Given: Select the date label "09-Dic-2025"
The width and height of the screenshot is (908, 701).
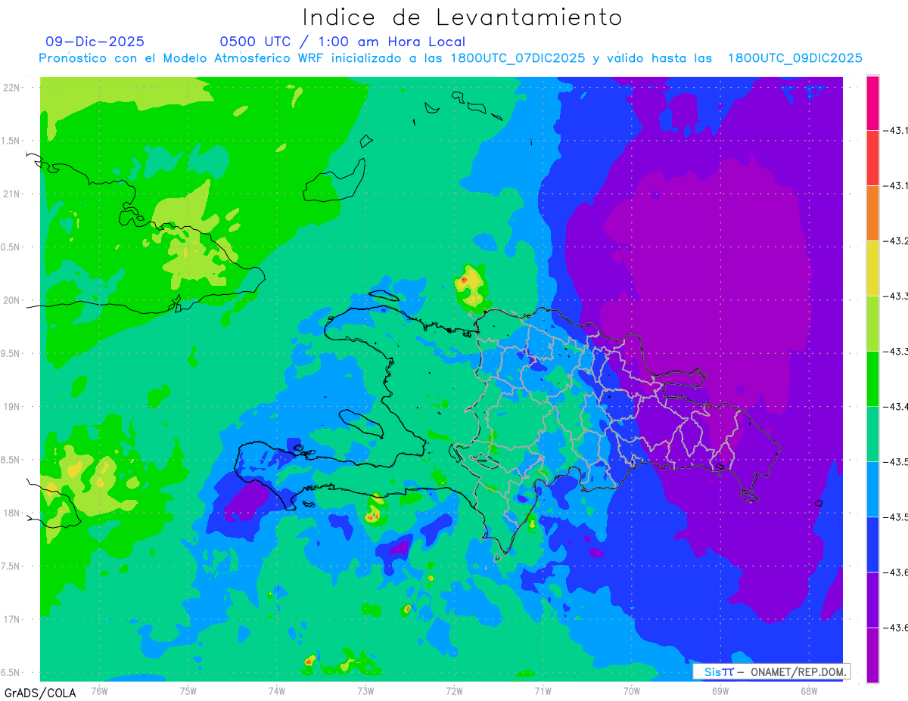Looking at the screenshot, I should point(95,42).
